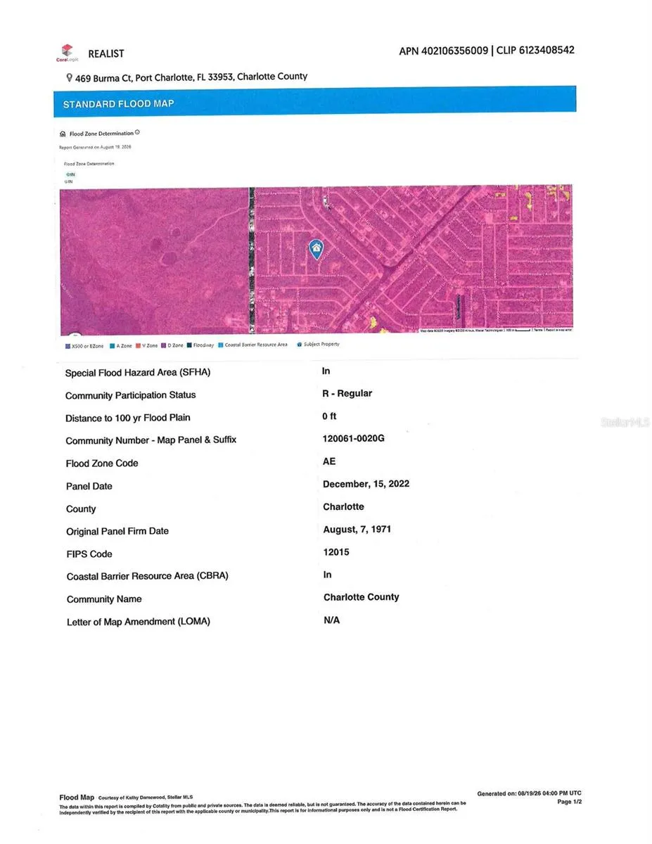Image resolution: width=652 pixels, height=844 pixels.
Task: Click the X500 or BZone legend swatch
Action: point(67,346)
